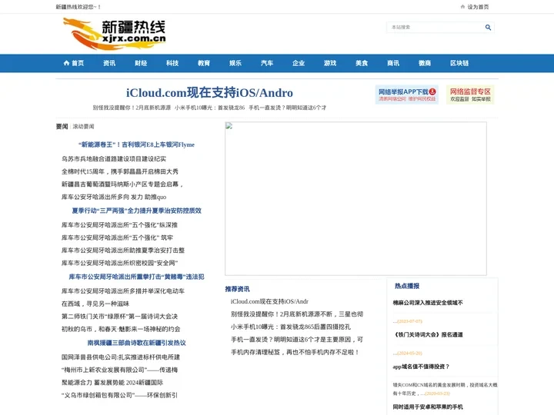Open the 资讯 navigation menu item

click(109, 63)
